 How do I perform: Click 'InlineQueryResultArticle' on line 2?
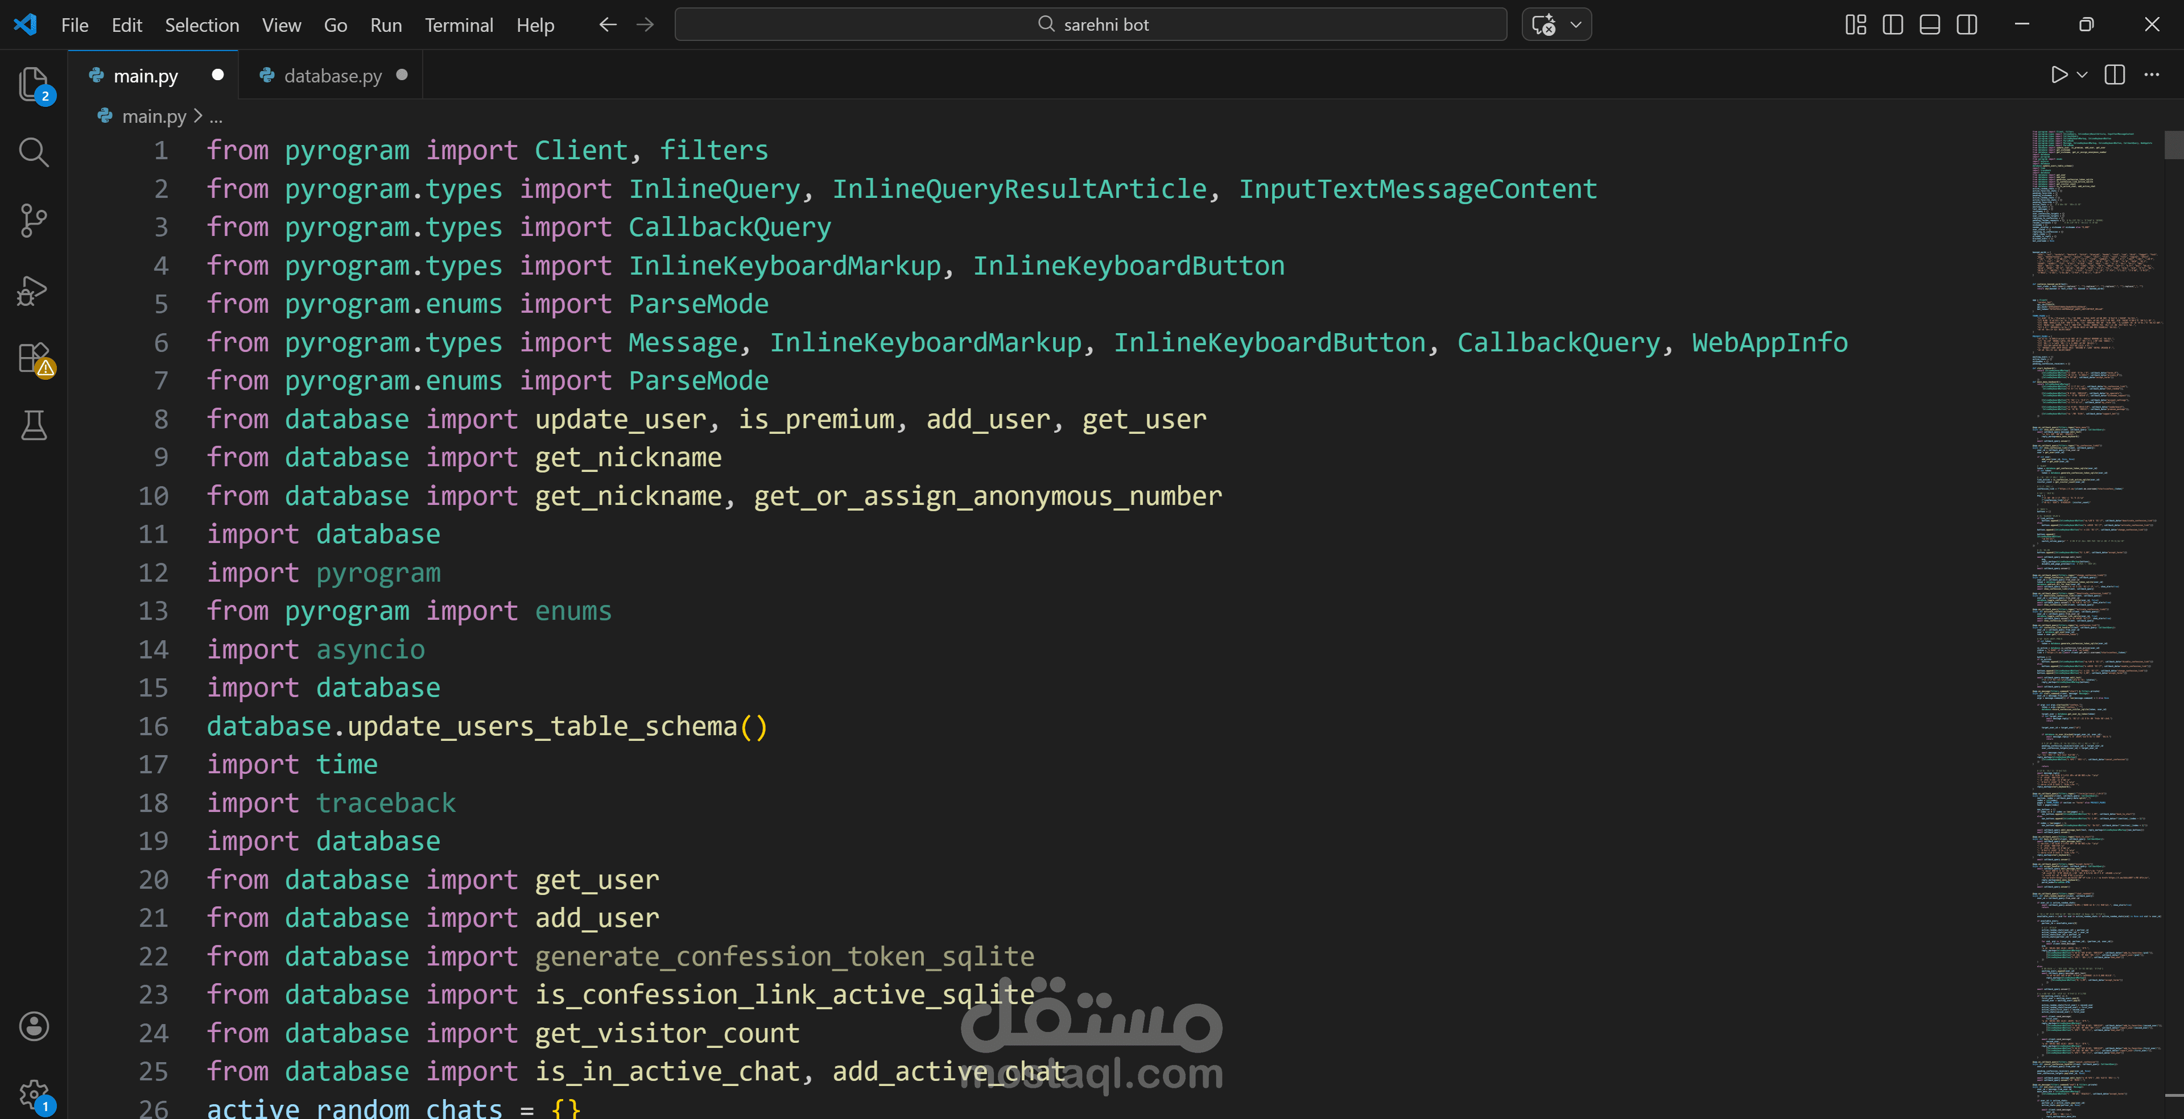pyautogui.click(x=1019, y=189)
